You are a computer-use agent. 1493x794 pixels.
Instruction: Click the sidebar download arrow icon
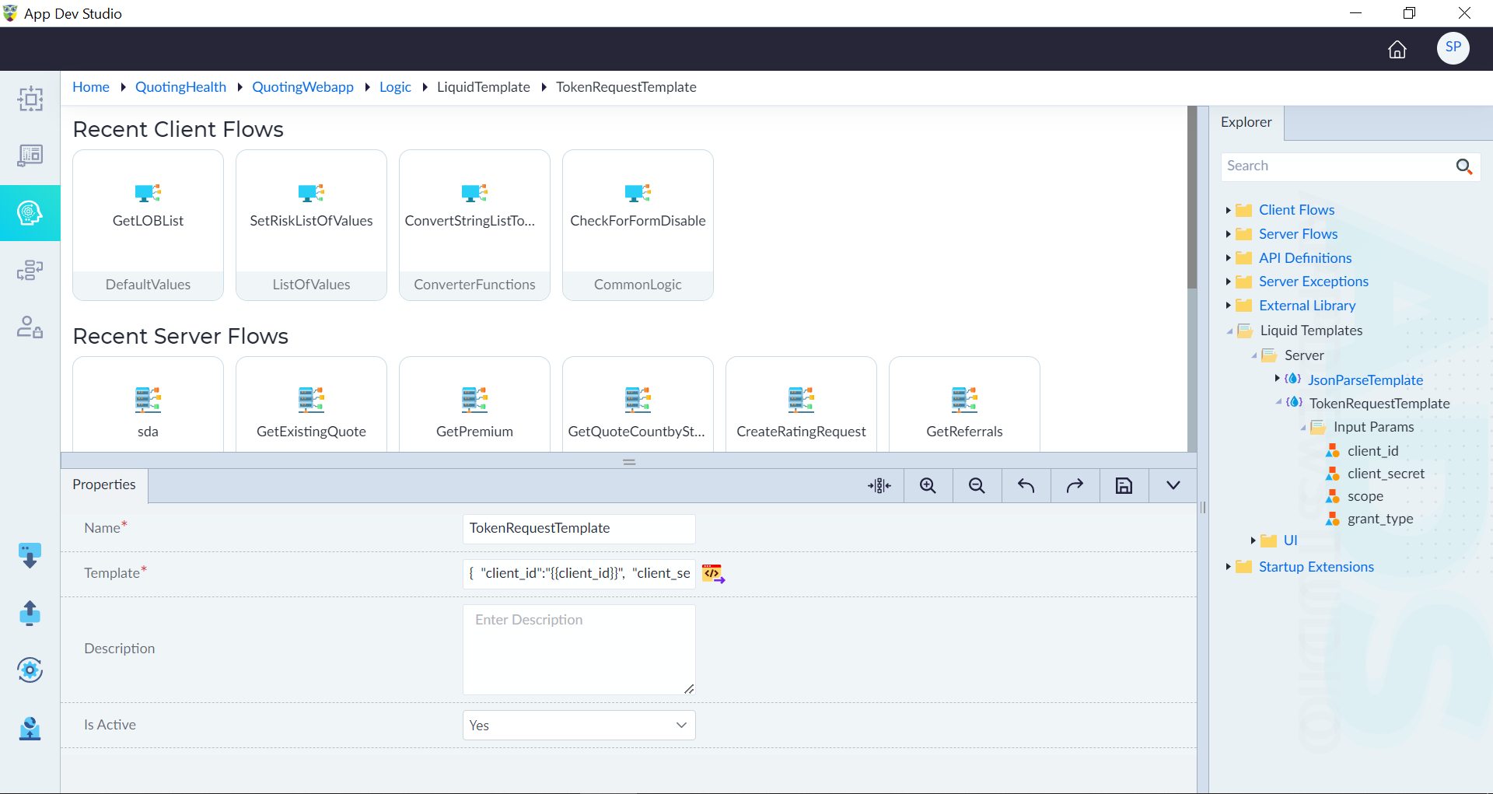point(30,555)
